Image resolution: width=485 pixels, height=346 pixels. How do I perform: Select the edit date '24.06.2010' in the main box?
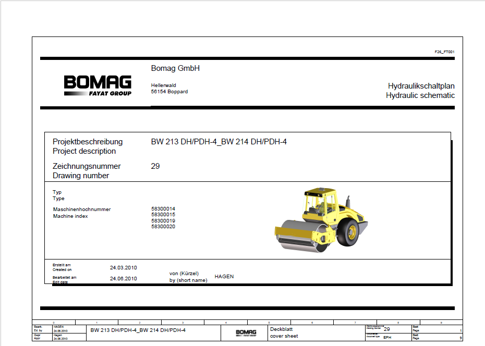tap(123, 279)
